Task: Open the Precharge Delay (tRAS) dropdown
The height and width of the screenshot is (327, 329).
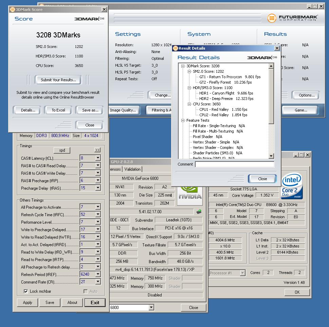Action: (x=98, y=188)
